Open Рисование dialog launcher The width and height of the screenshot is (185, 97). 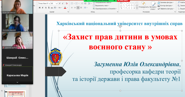[x=175, y=12]
